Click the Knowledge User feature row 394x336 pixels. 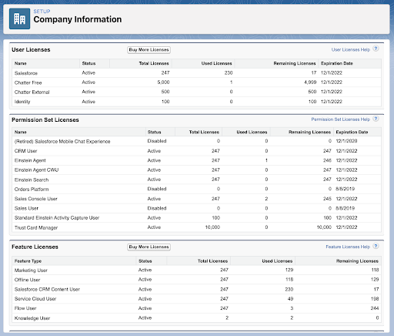(x=196, y=318)
